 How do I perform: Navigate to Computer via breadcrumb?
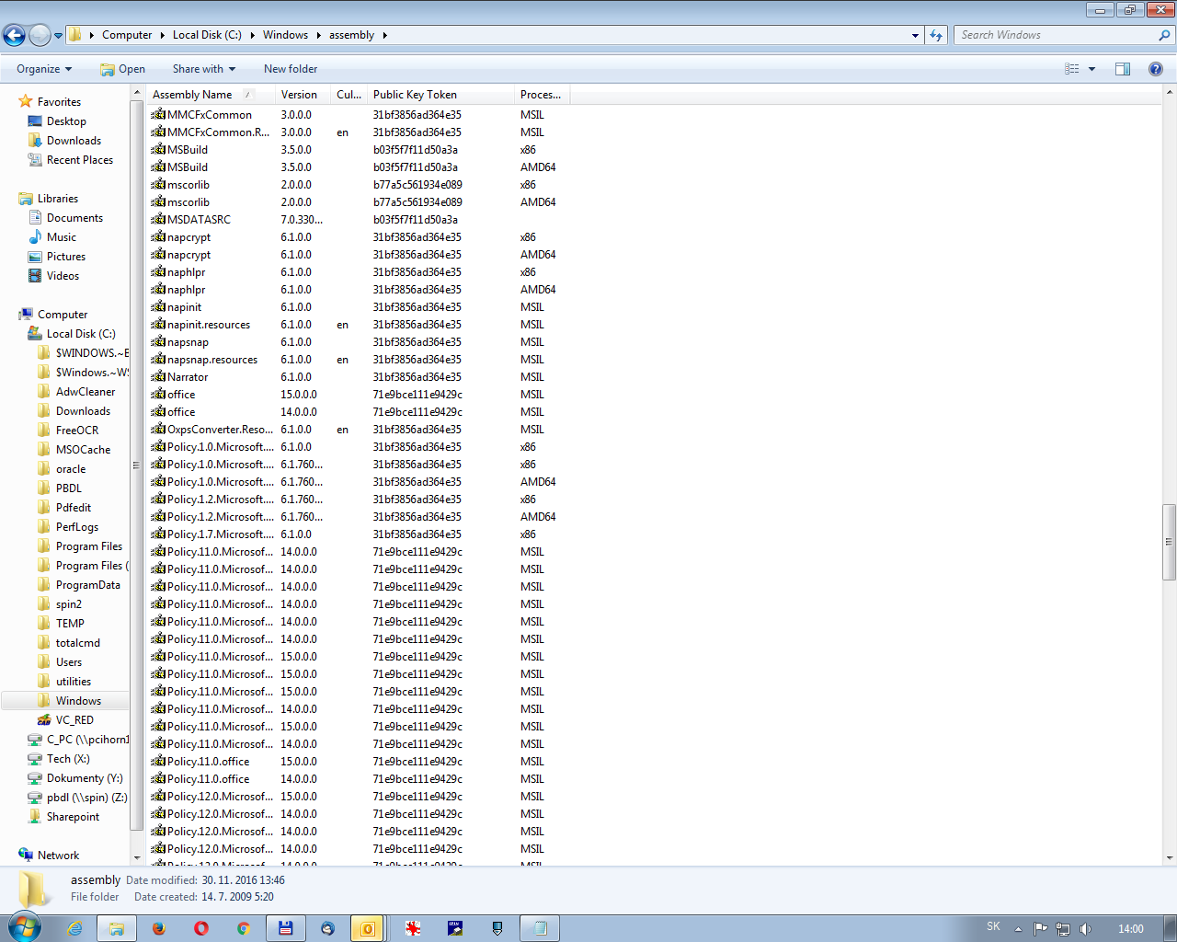pos(127,35)
